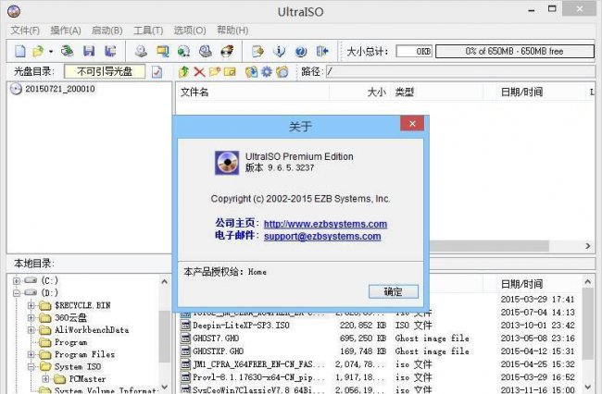Click the Exit door icon in toolbar

322,52
